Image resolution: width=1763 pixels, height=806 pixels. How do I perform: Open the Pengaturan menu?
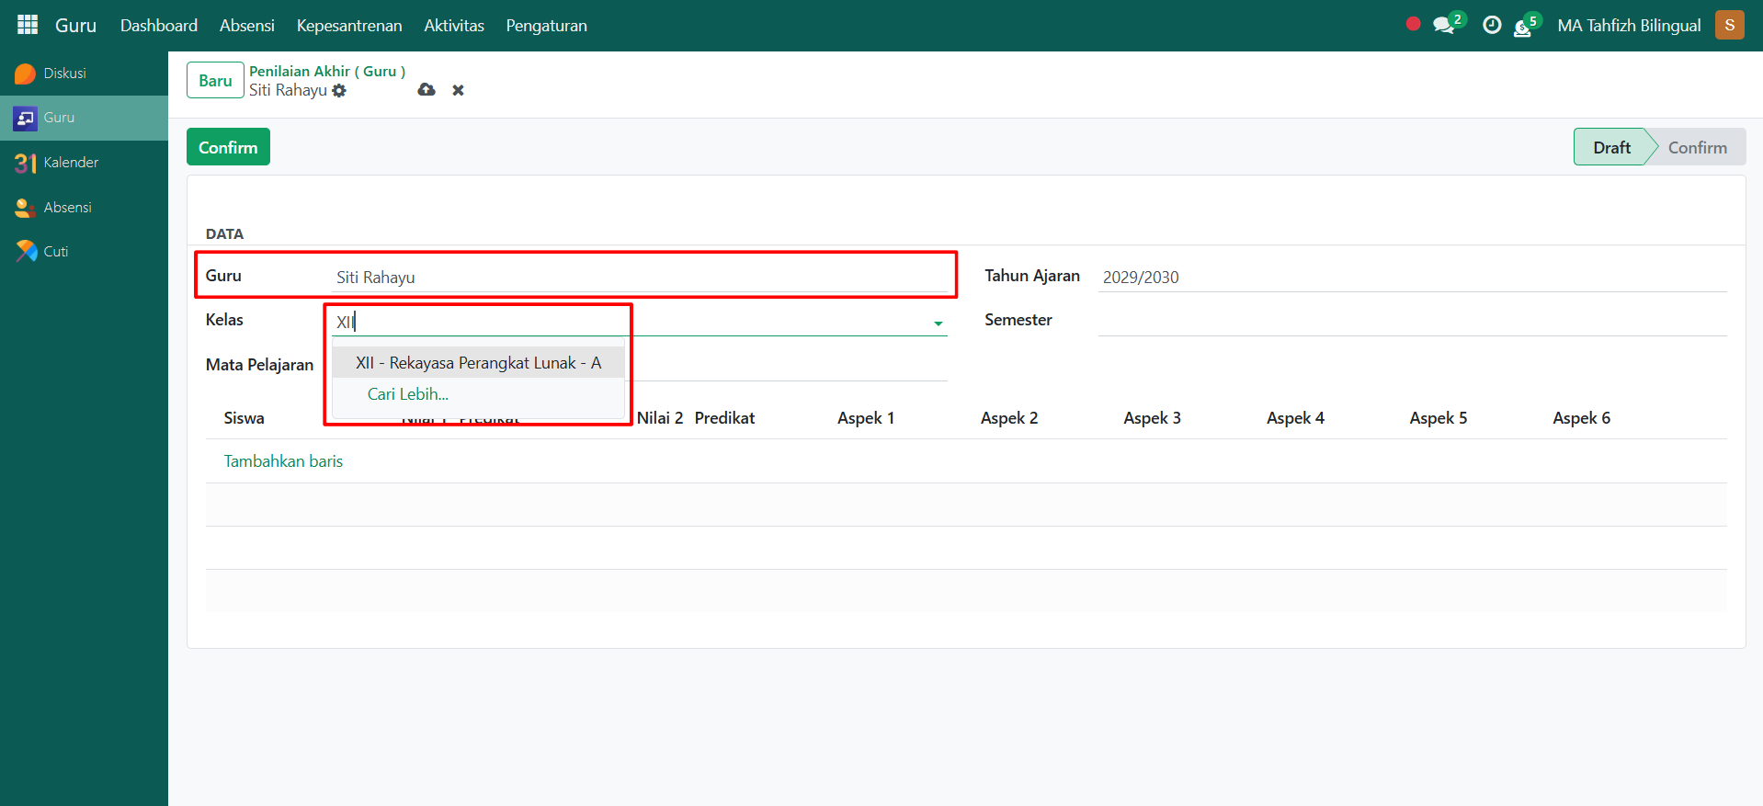(546, 26)
